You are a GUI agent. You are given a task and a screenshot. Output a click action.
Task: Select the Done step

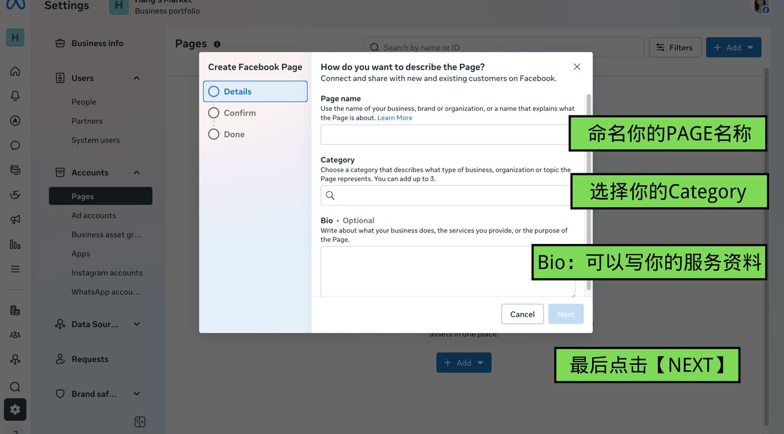255,134
